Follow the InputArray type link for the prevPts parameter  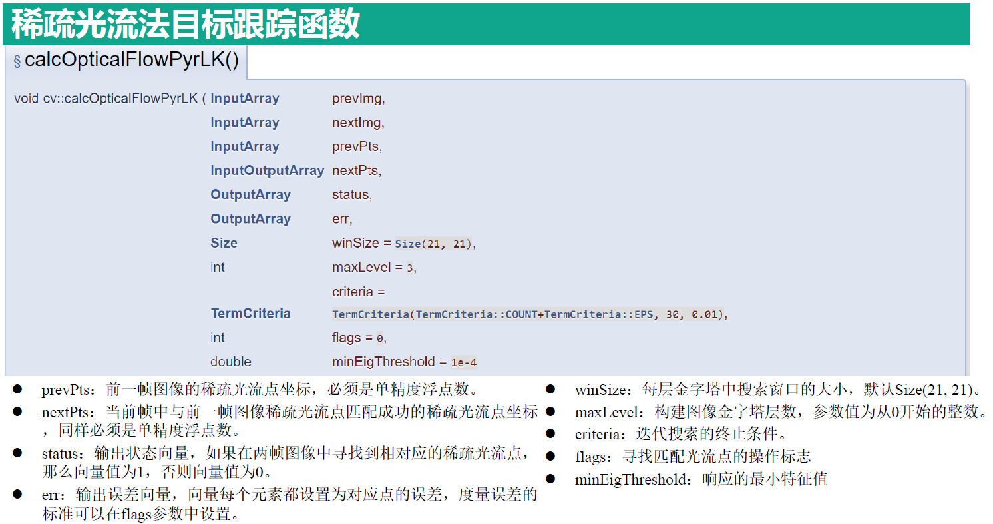[245, 146]
